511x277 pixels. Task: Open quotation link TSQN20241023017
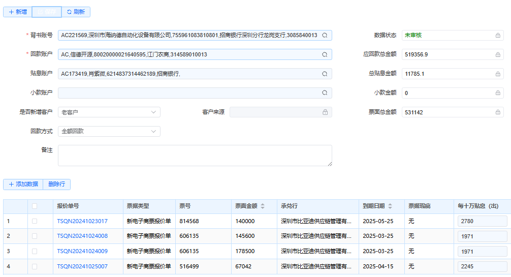(x=82, y=221)
